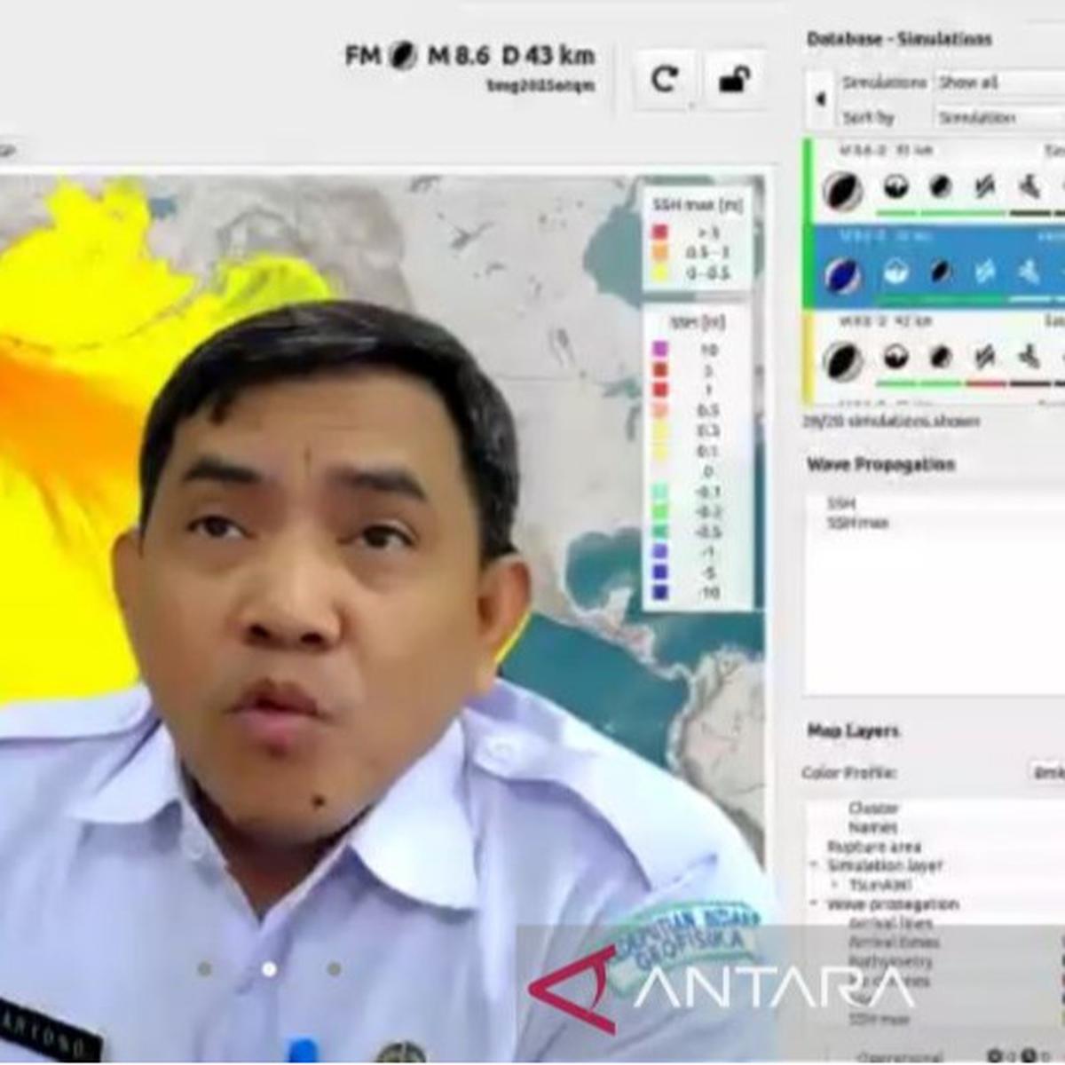Viewport: 1065px width, 1065px height.
Task: Select the highlighted blue simulation row
Action: [x=934, y=266]
